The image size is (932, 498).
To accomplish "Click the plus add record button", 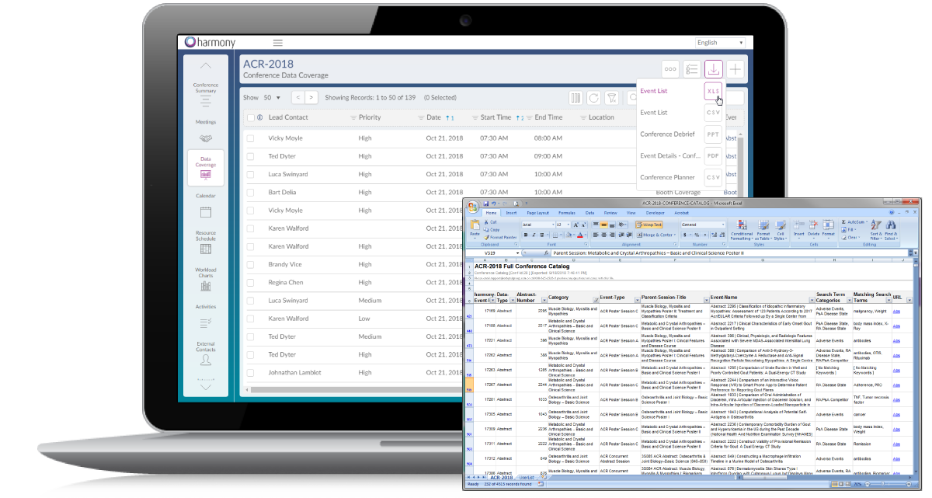I will tap(736, 69).
